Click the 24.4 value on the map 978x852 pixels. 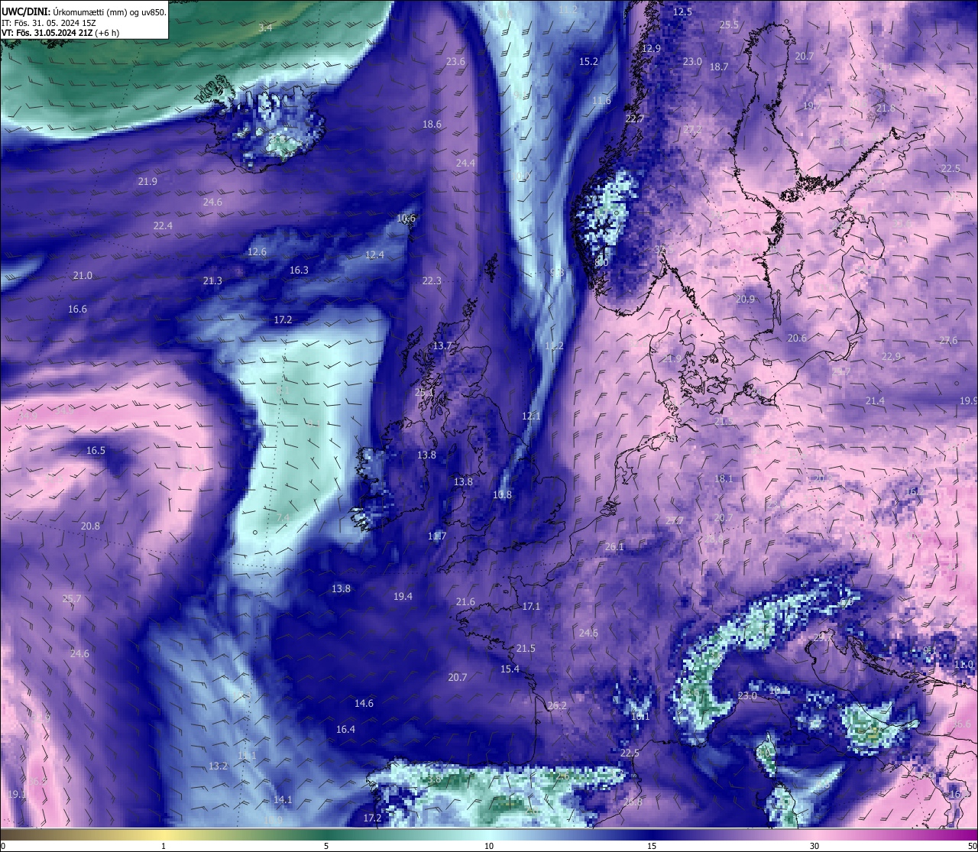(x=465, y=164)
